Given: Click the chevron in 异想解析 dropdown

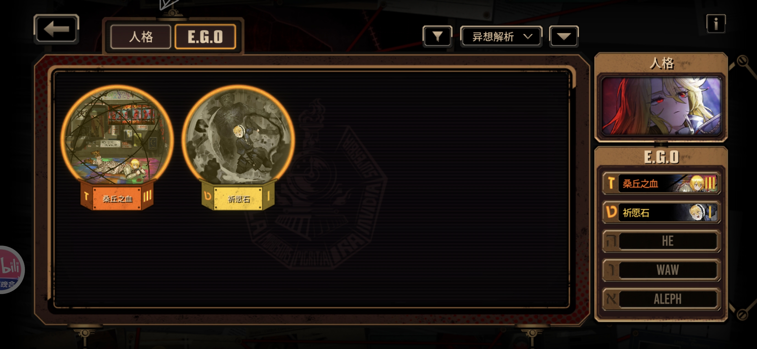Looking at the screenshot, I should click(528, 37).
